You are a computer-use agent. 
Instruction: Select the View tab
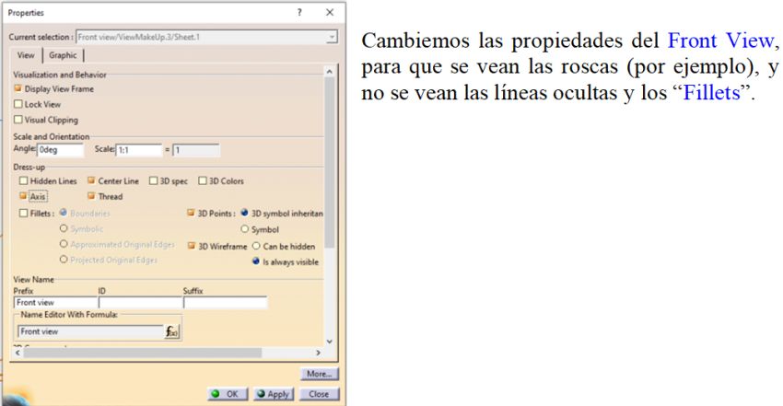click(x=26, y=55)
